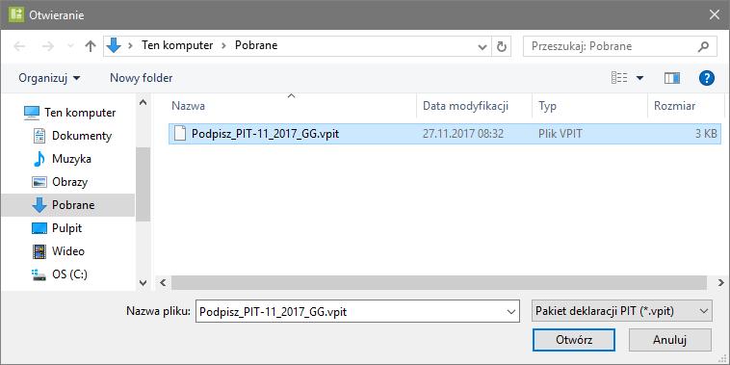Change view layout icon

pyautogui.click(x=619, y=78)
